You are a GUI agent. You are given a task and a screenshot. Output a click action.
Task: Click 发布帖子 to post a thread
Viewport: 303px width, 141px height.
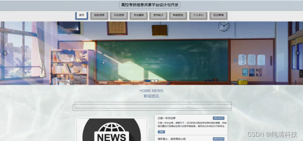click(x=158, y=16)
